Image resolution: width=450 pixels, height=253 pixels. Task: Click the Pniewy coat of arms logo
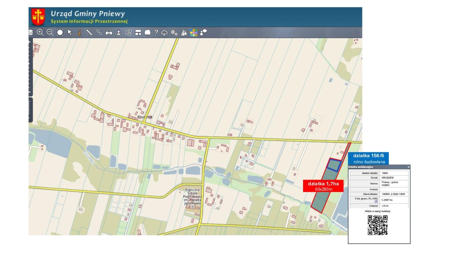pos(38,17)
